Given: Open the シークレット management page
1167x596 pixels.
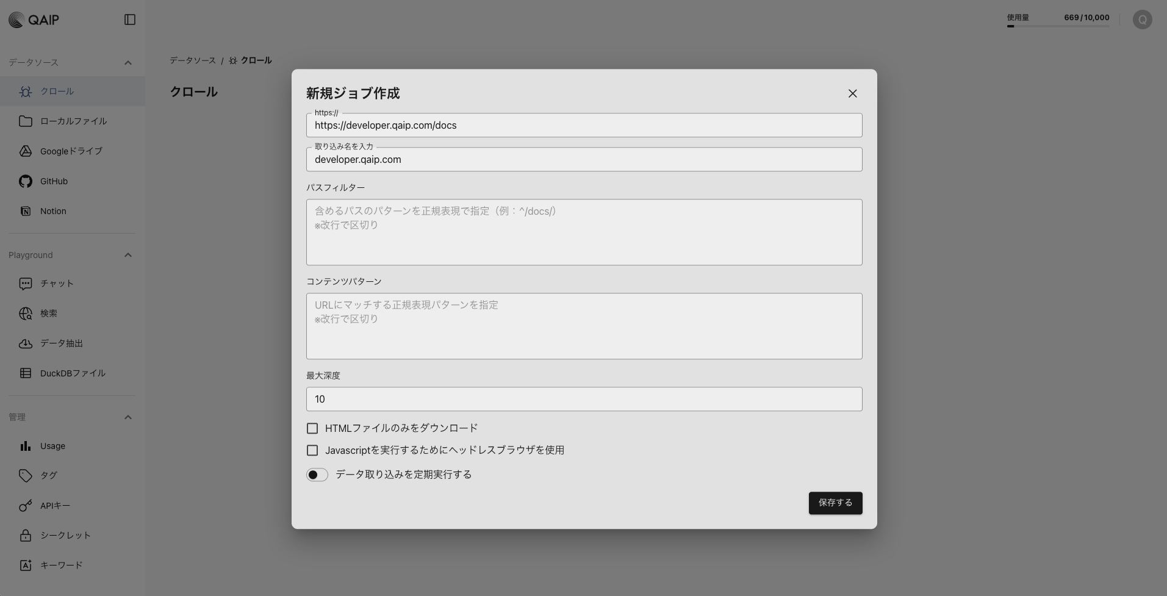Looking at the screenshot, I should coord(65,535).
